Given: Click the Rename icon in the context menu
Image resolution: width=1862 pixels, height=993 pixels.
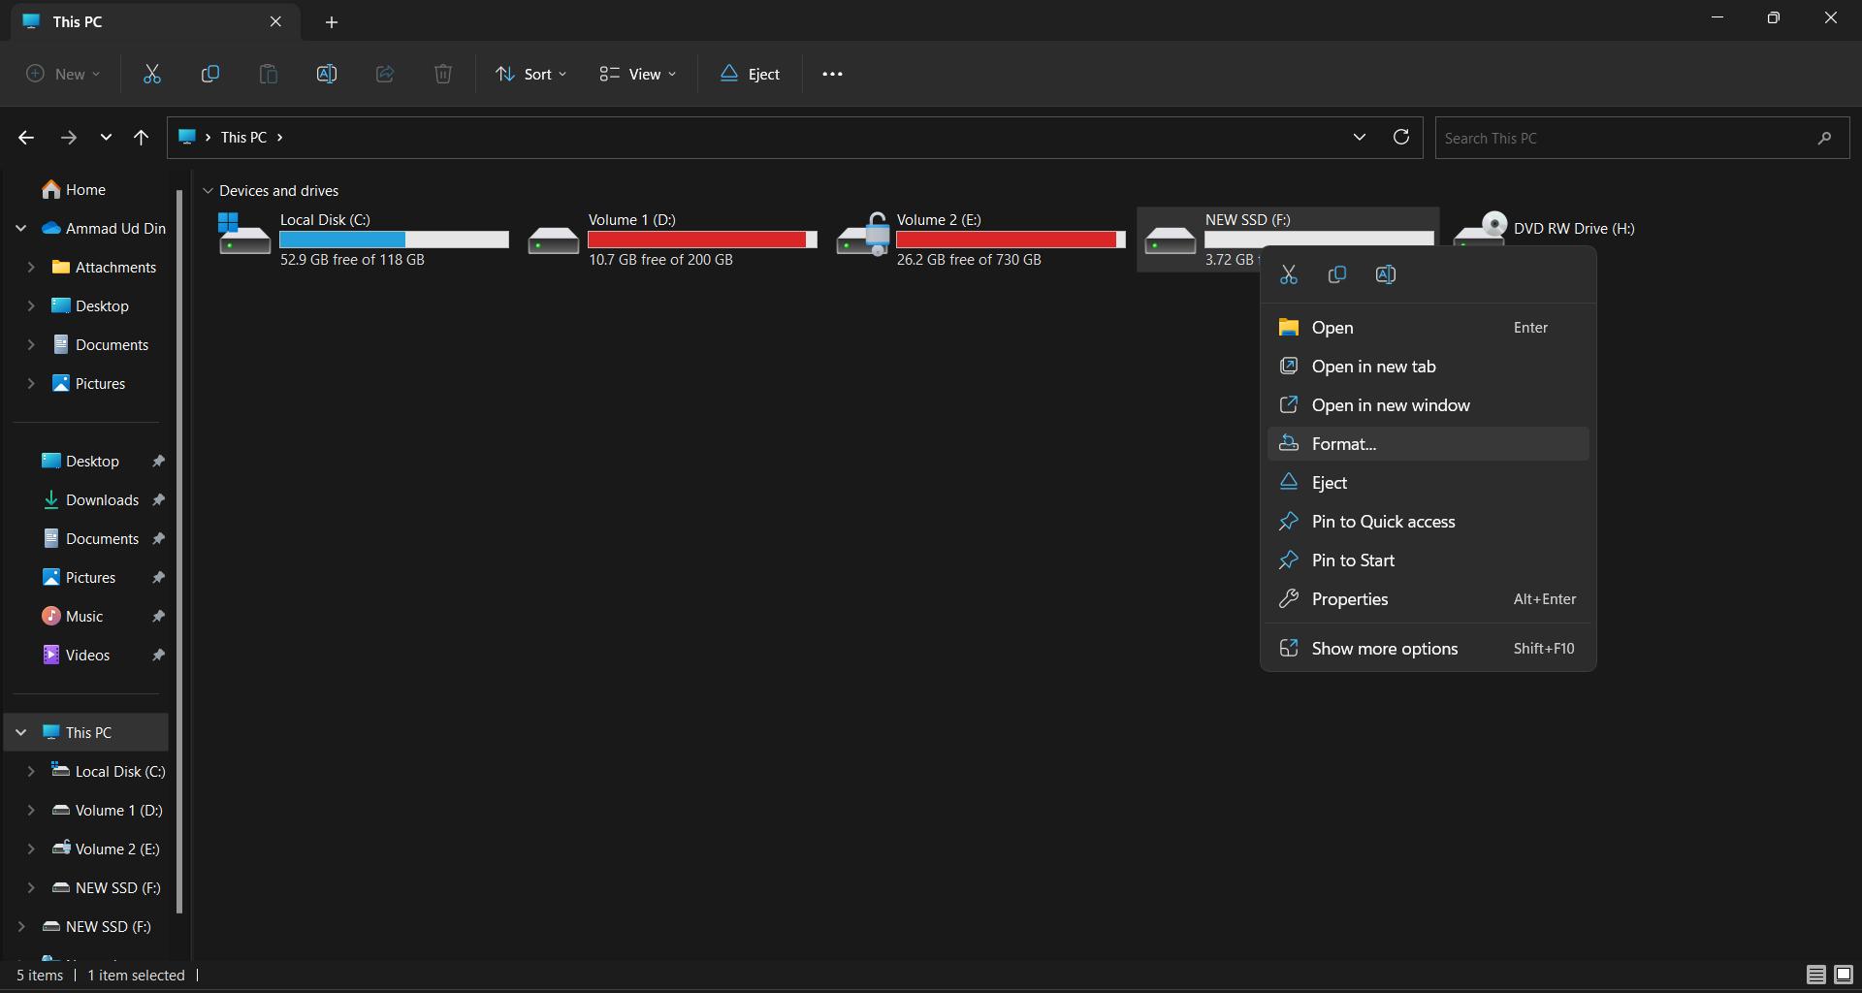Looking at the screenshot, I should (1385, 275).
